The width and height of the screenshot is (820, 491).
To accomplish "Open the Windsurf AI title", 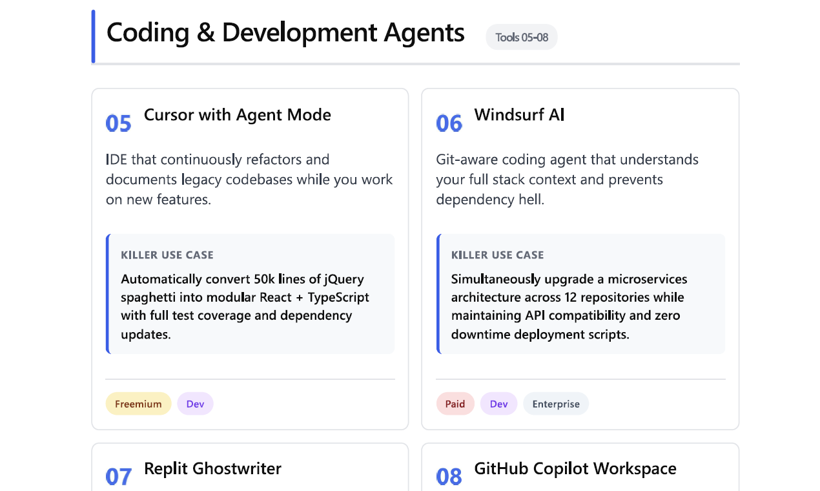I will click(x=519, y=115).
